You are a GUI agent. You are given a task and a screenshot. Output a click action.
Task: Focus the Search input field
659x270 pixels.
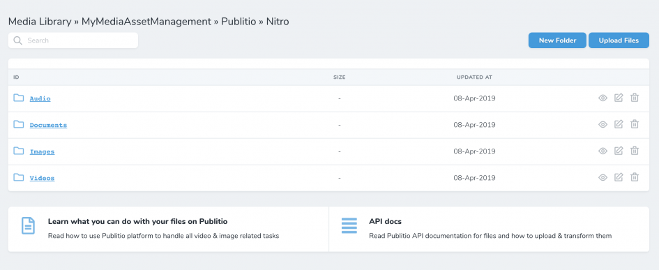pyautogui.click(x=73, y=40)
